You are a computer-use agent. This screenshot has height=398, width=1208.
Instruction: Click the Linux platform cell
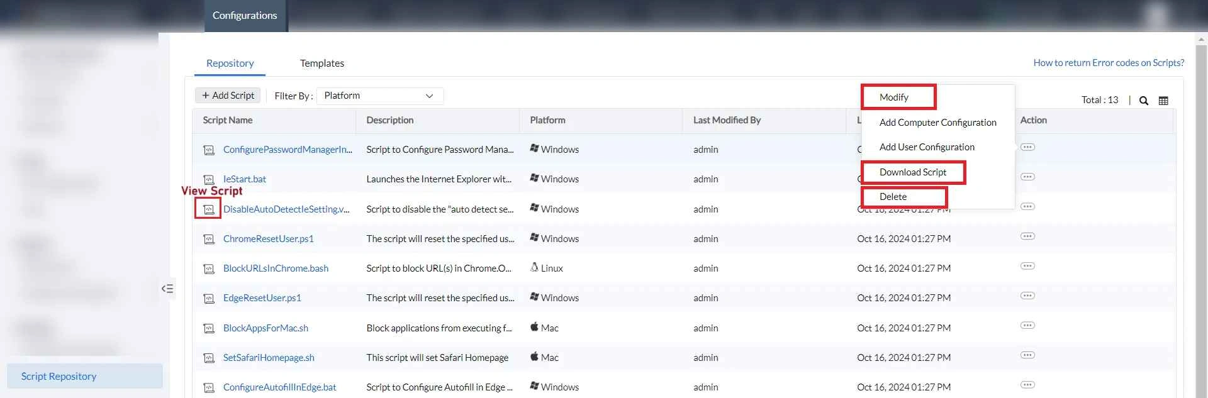[546, 268]
